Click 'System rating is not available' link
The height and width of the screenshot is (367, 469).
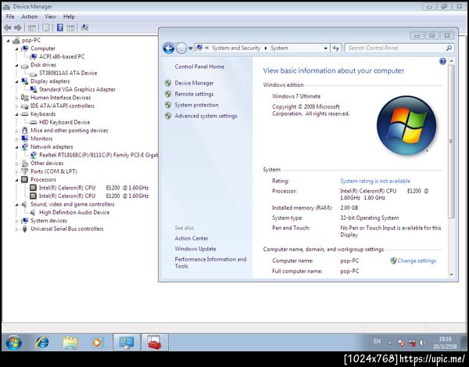[375, 181]
